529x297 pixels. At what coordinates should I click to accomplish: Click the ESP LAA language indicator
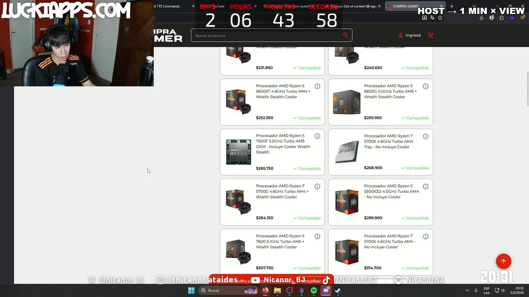pyautogui.click(x=487, y=290)
